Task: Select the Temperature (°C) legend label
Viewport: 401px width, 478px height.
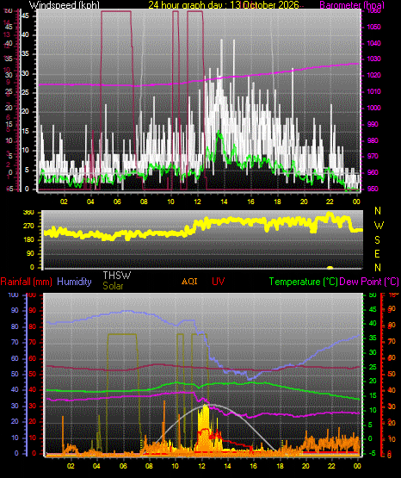Action: click(303, 282)
